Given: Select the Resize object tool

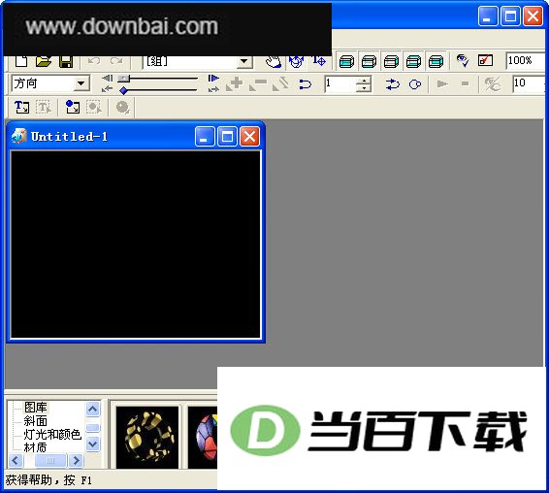Looking at the screenshot, I should (318, 62).
